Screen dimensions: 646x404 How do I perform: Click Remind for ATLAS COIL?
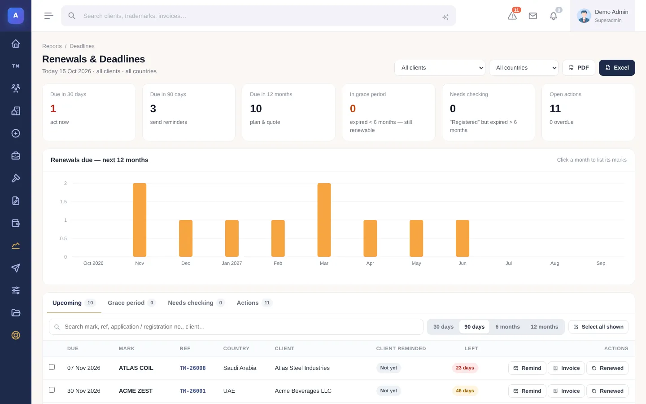(x=527, y=368)
